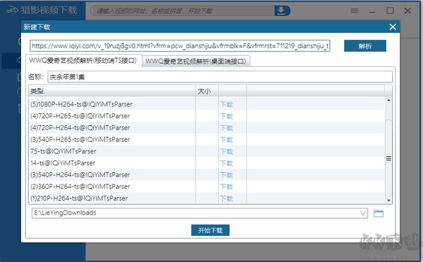Select row (4)720P-H265-ts@IQiYiMTsParser
The height and width of the screenshot is (262, 423).
(x=207, y=116)
